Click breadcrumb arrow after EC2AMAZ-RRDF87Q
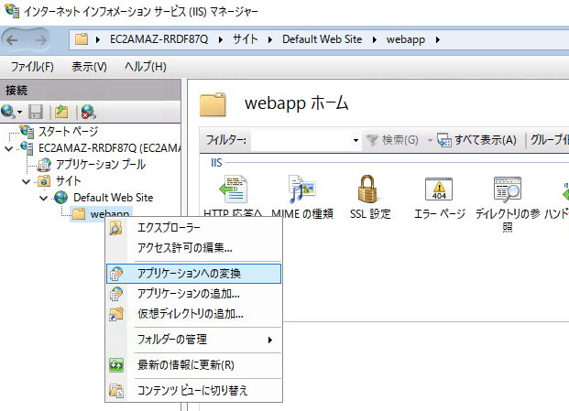 220,39
